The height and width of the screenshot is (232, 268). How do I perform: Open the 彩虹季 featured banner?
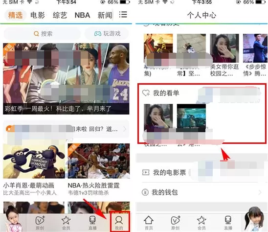[x=66, y=79]
